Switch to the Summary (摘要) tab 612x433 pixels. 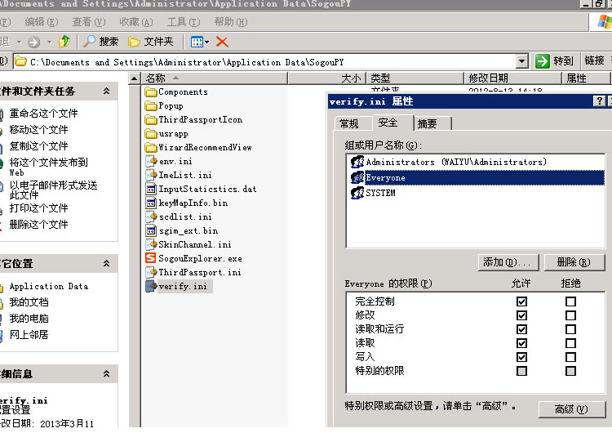tap(432, 123)
